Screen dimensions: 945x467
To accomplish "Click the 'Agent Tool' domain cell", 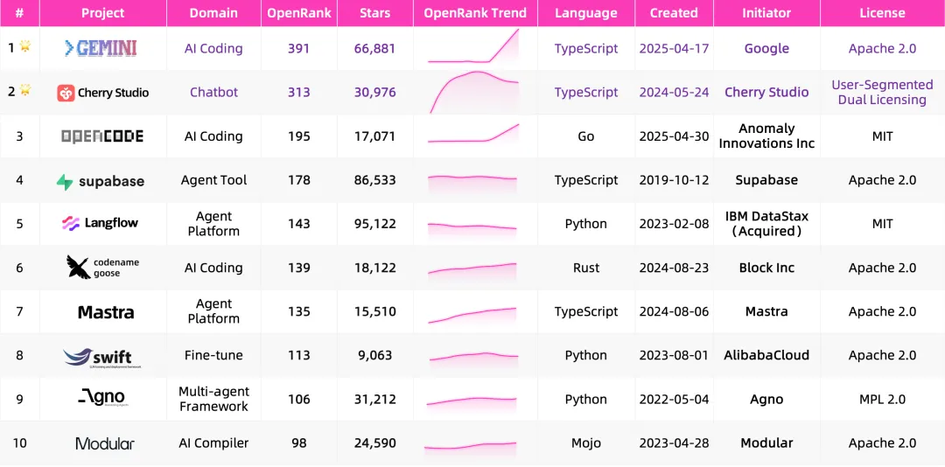I will [213, 180].
